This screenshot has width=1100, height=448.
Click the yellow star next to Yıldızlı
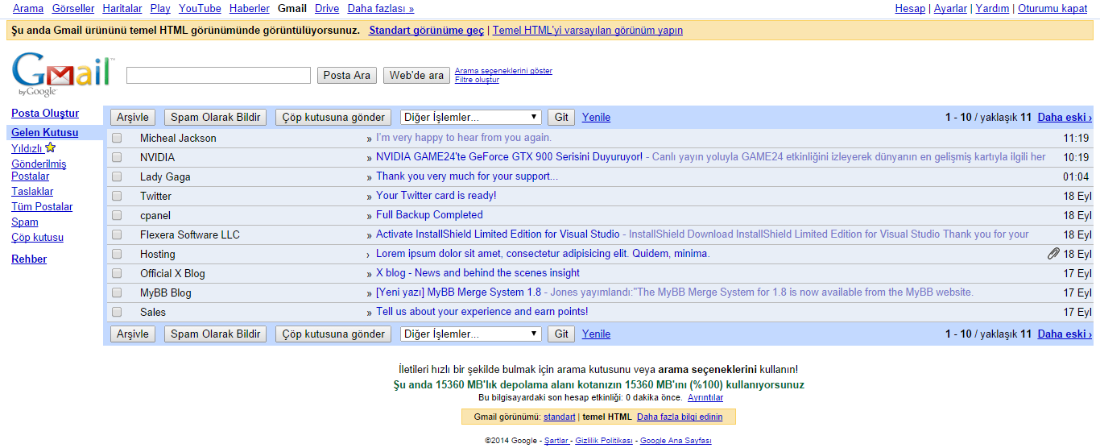tap(50, 147)
